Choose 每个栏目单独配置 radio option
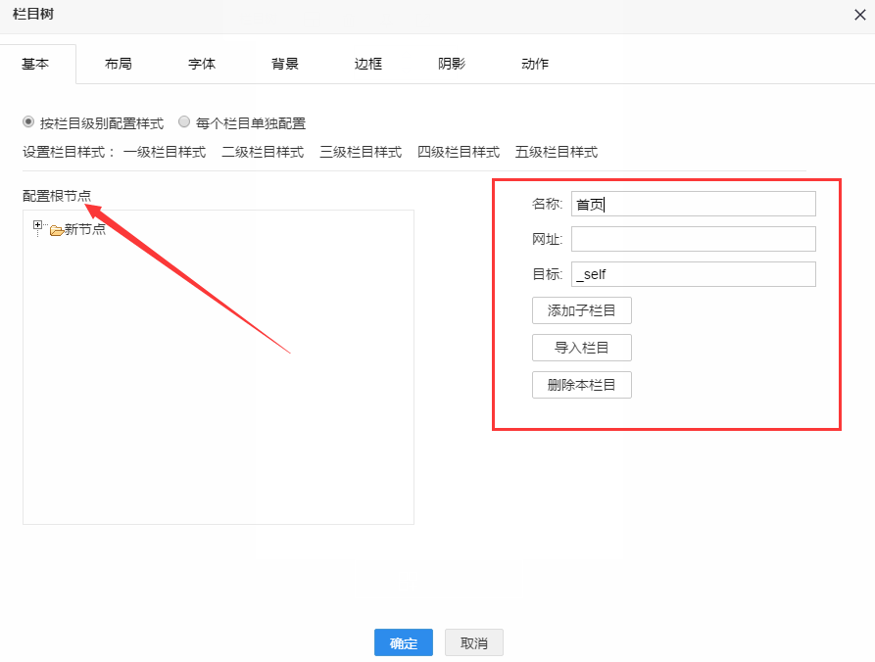The width and height of the screenshot is (875, 662). pyautogui.click(x=184, y=122)
